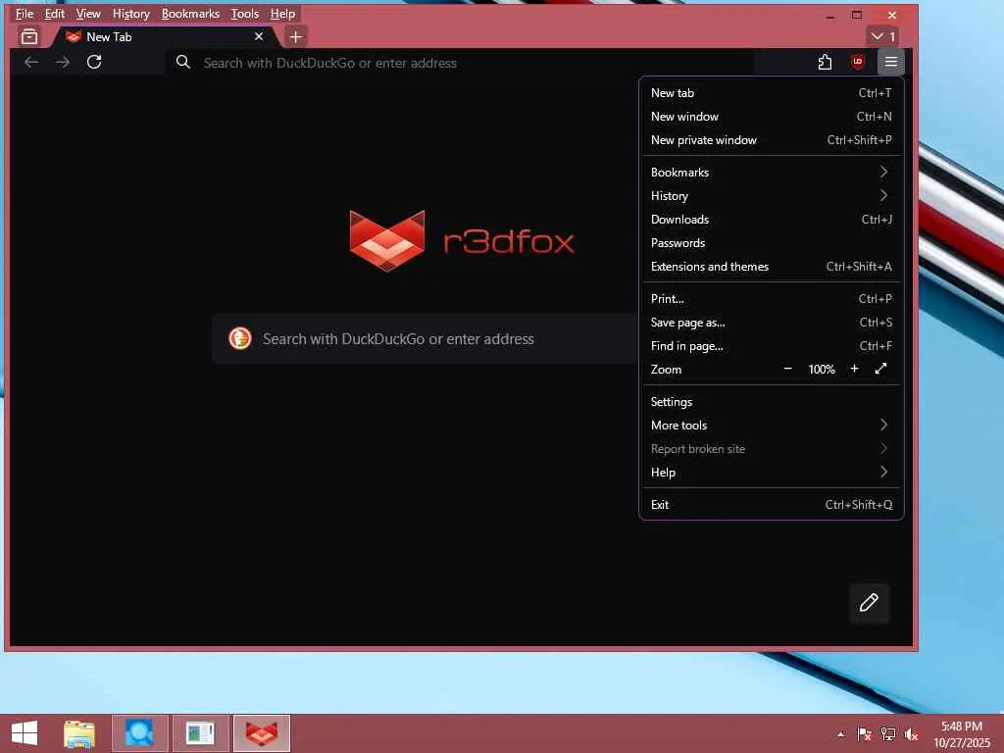This screenshot has width=1004, height=753.
Task: Reset zoom by clicking 100%
Action: point(822,370)
